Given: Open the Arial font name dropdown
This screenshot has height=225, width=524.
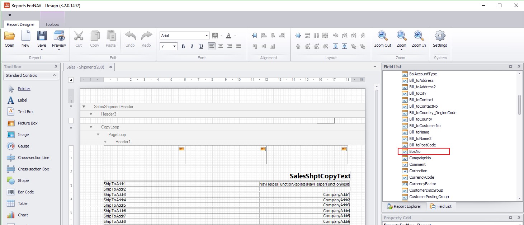Looking at the screenshot, I should [207, 36].
